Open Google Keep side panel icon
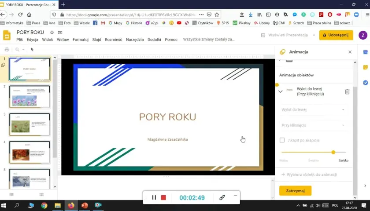This screenshot has width=370, height=211. point(365,67)
